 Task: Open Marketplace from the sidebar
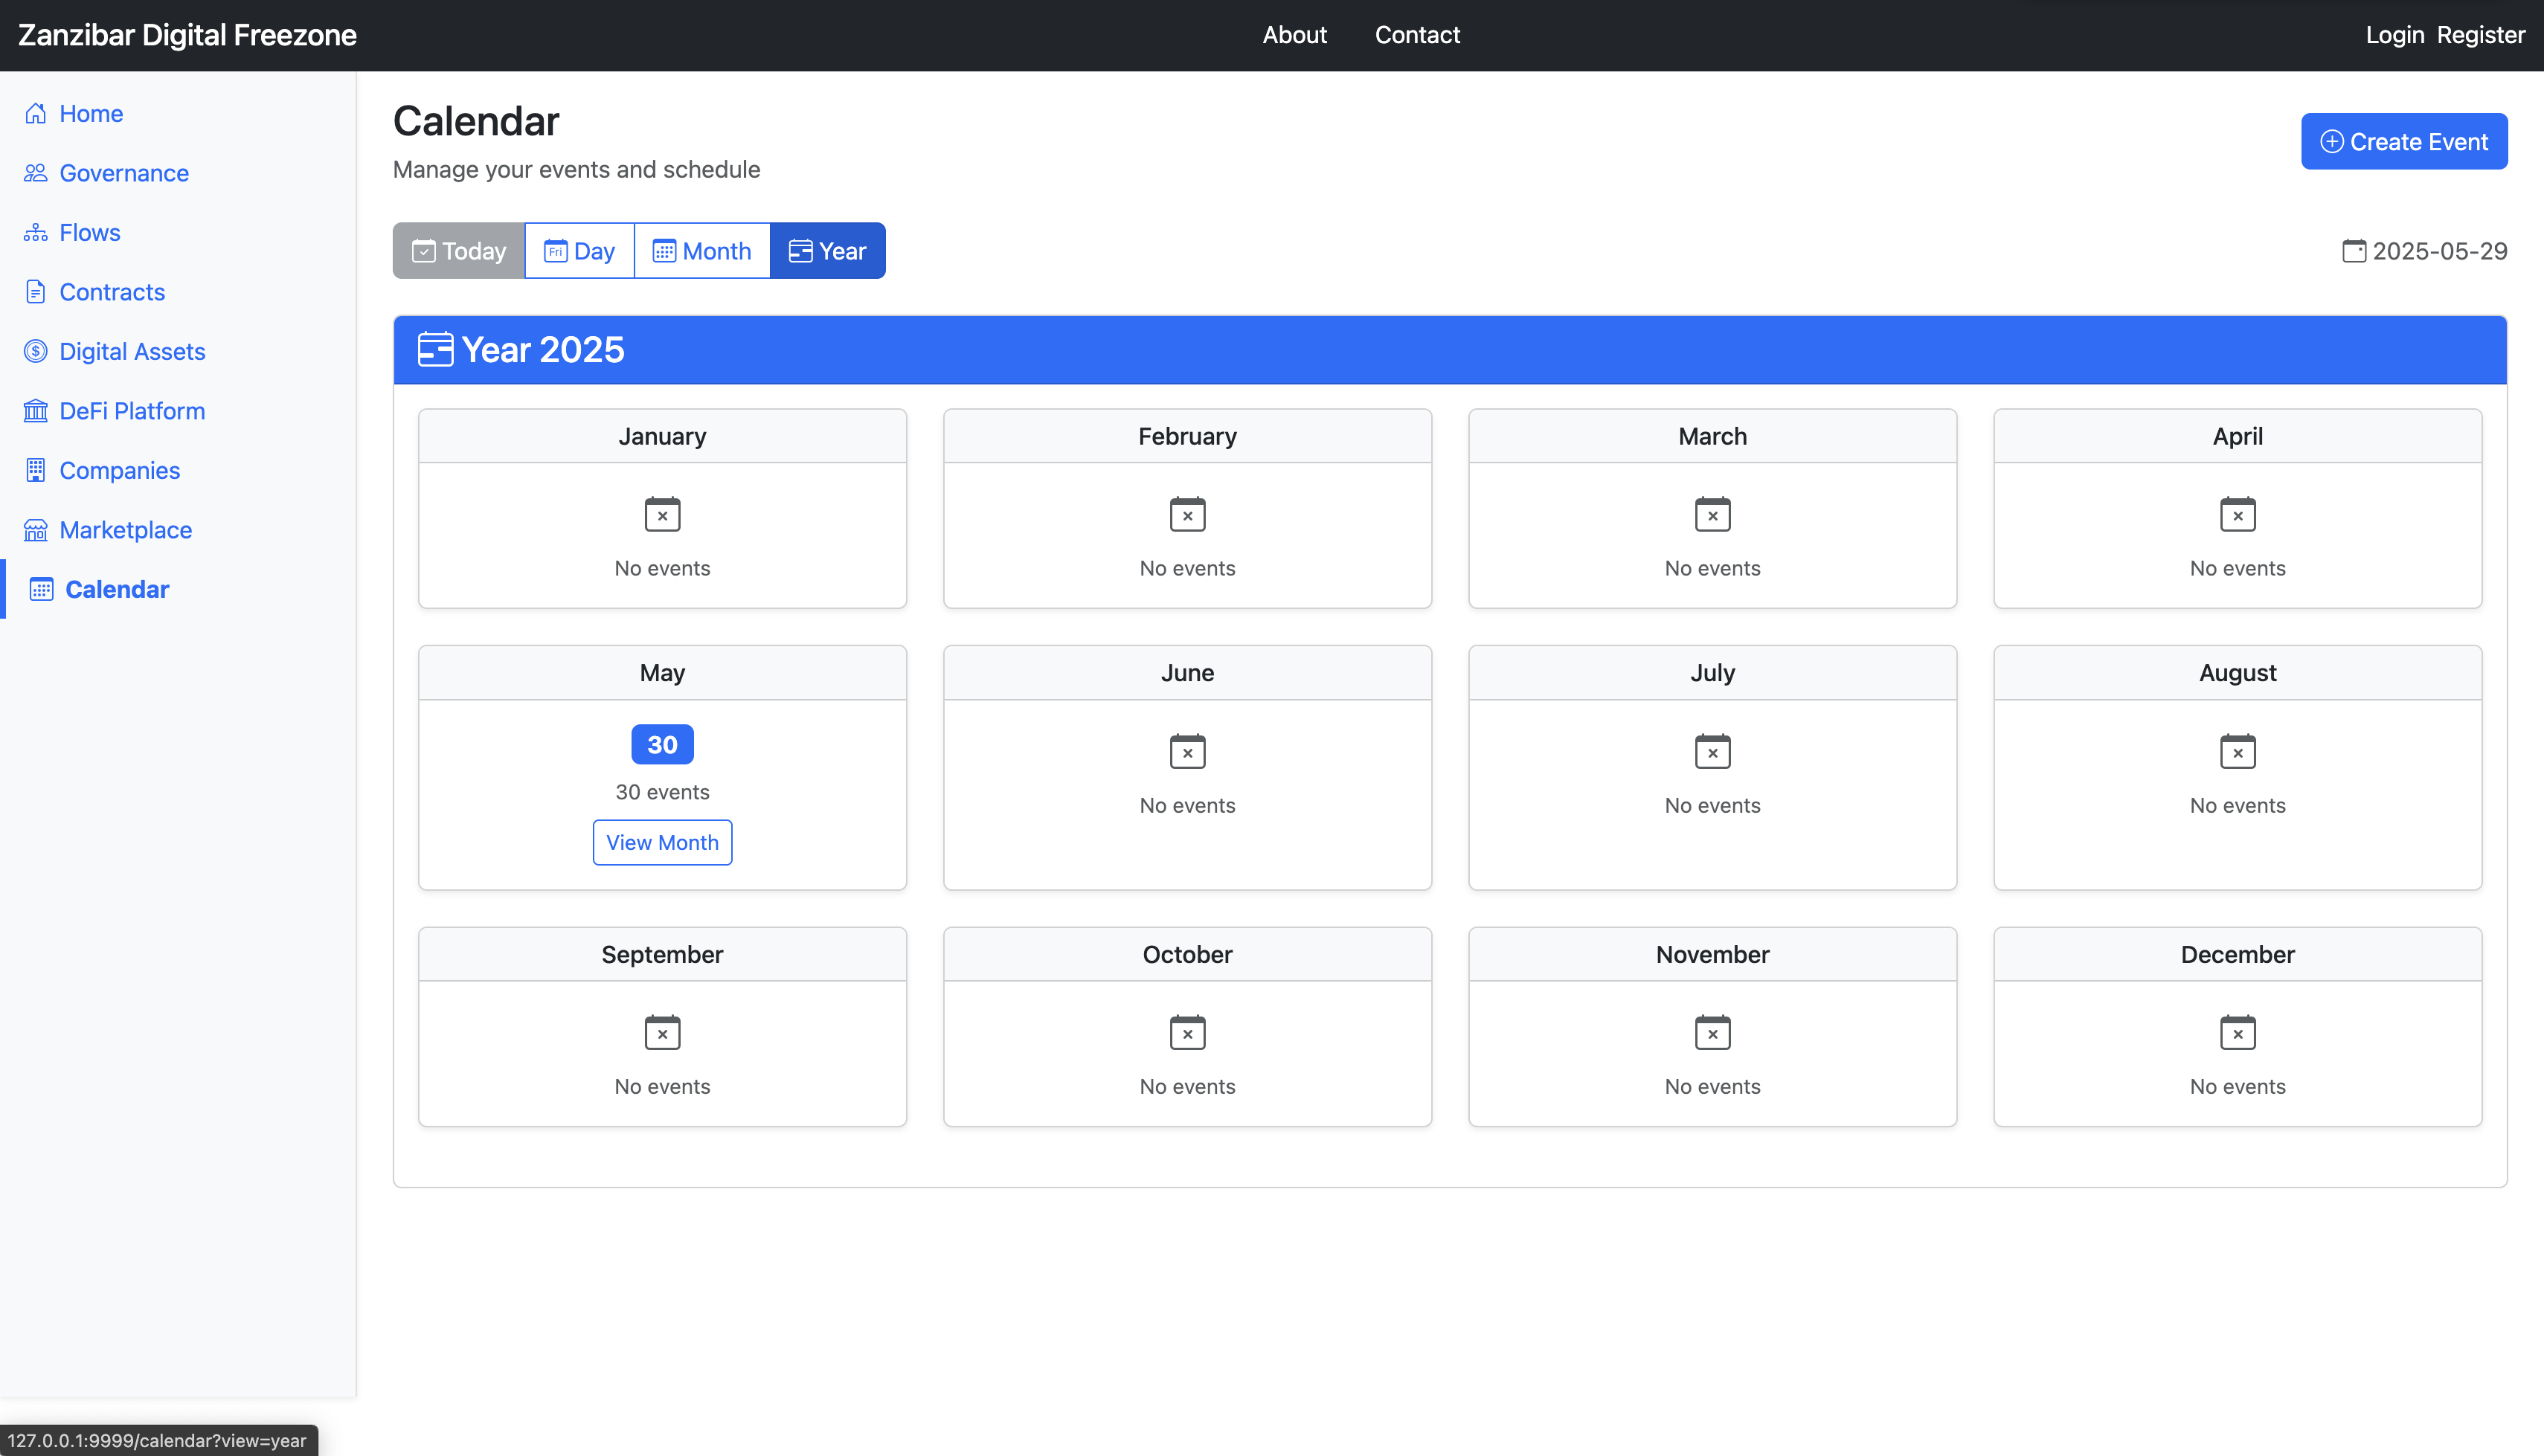(x=126, y=530)
